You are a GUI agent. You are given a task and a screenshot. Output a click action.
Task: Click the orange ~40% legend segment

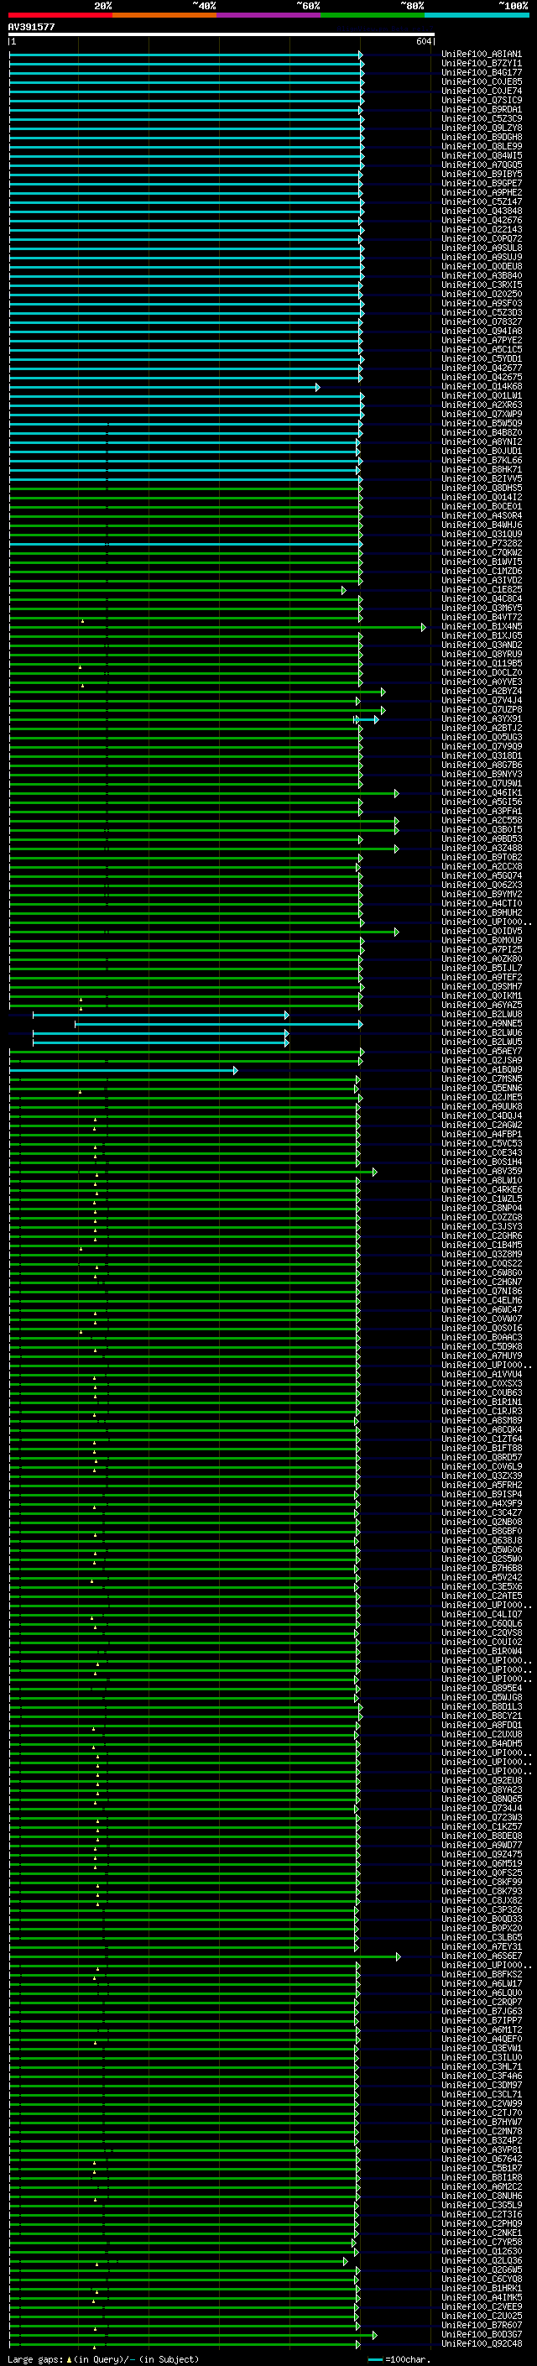[164, 15]
